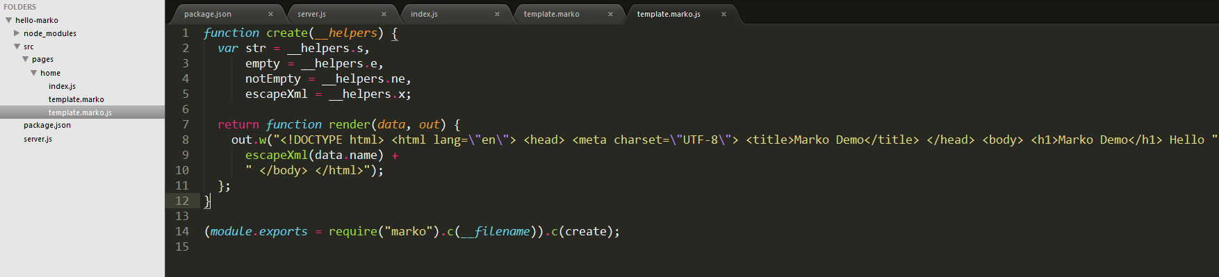Switch to the server.js tab

pos(312,14)
